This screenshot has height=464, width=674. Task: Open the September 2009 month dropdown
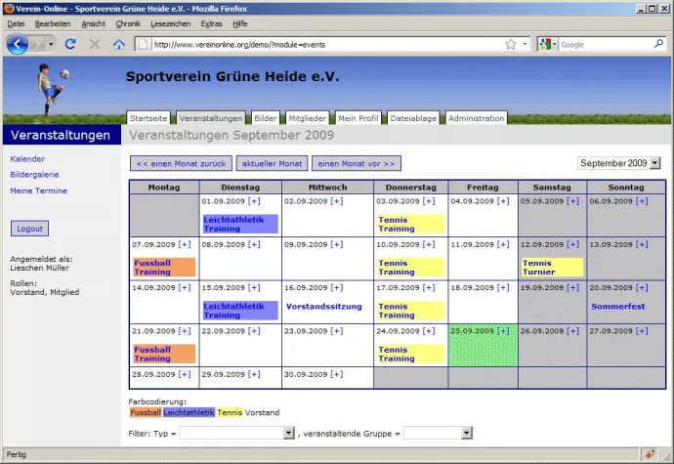(654, 163)
